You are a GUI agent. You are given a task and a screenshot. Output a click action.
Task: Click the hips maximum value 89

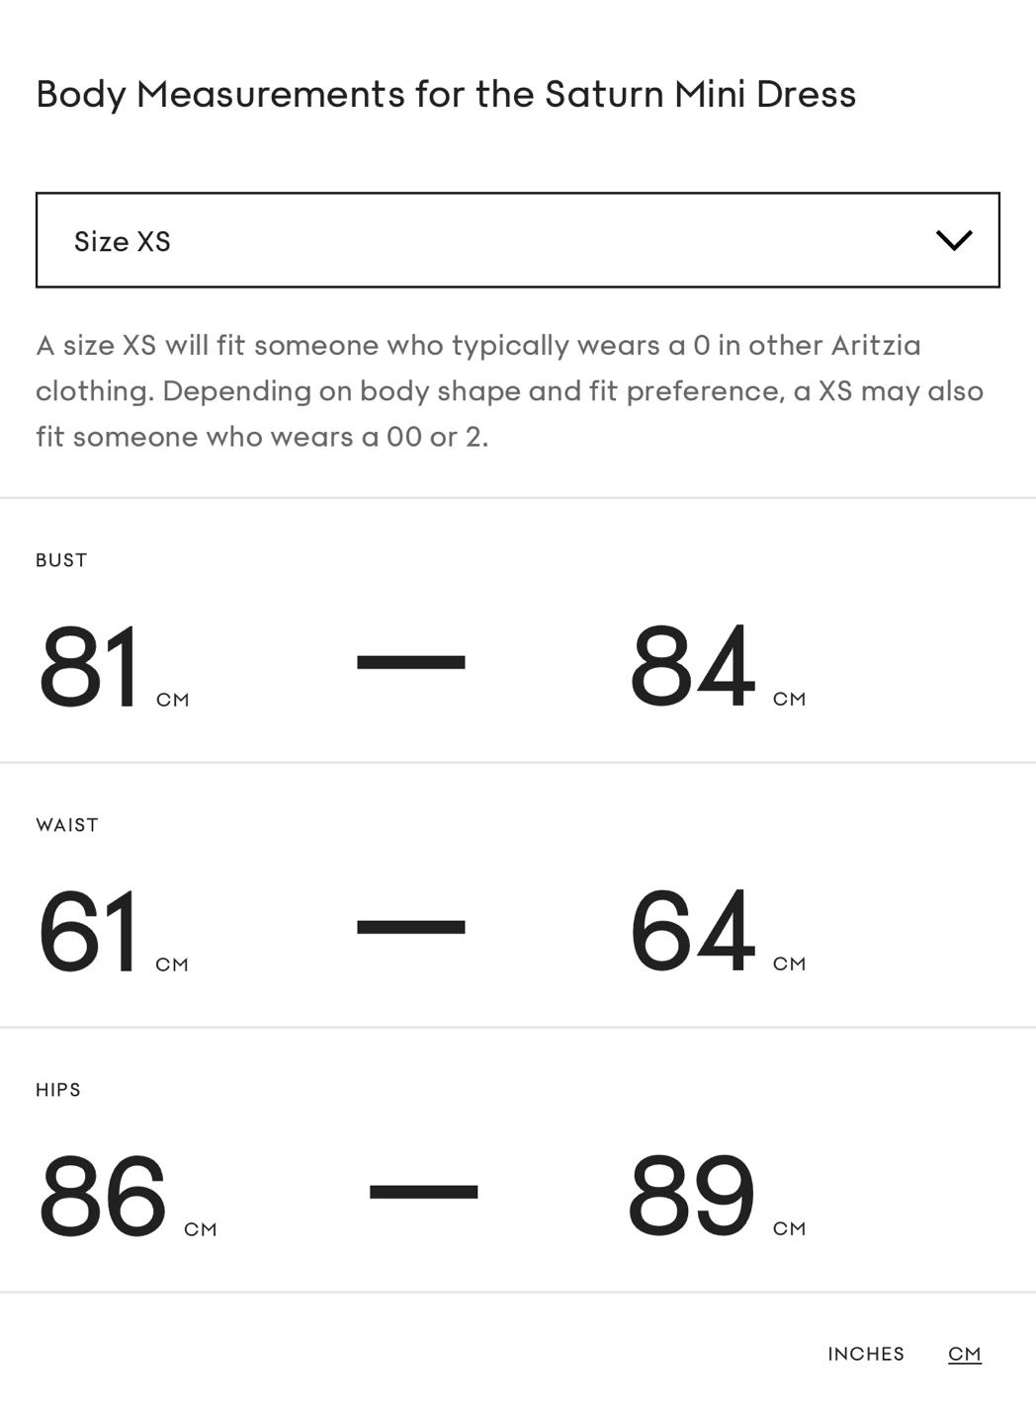pos(691,1196)
